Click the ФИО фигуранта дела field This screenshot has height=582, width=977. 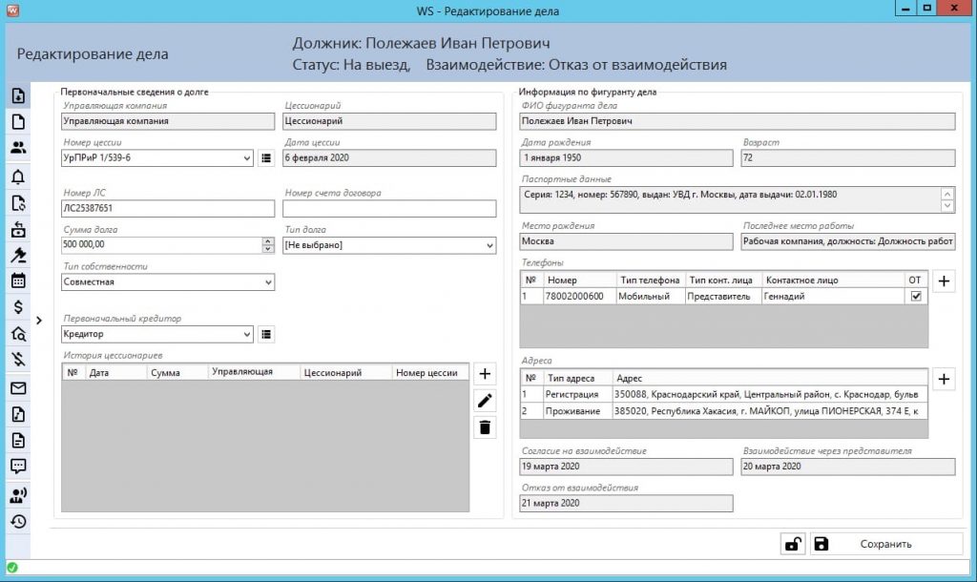[x=738, y=121]
